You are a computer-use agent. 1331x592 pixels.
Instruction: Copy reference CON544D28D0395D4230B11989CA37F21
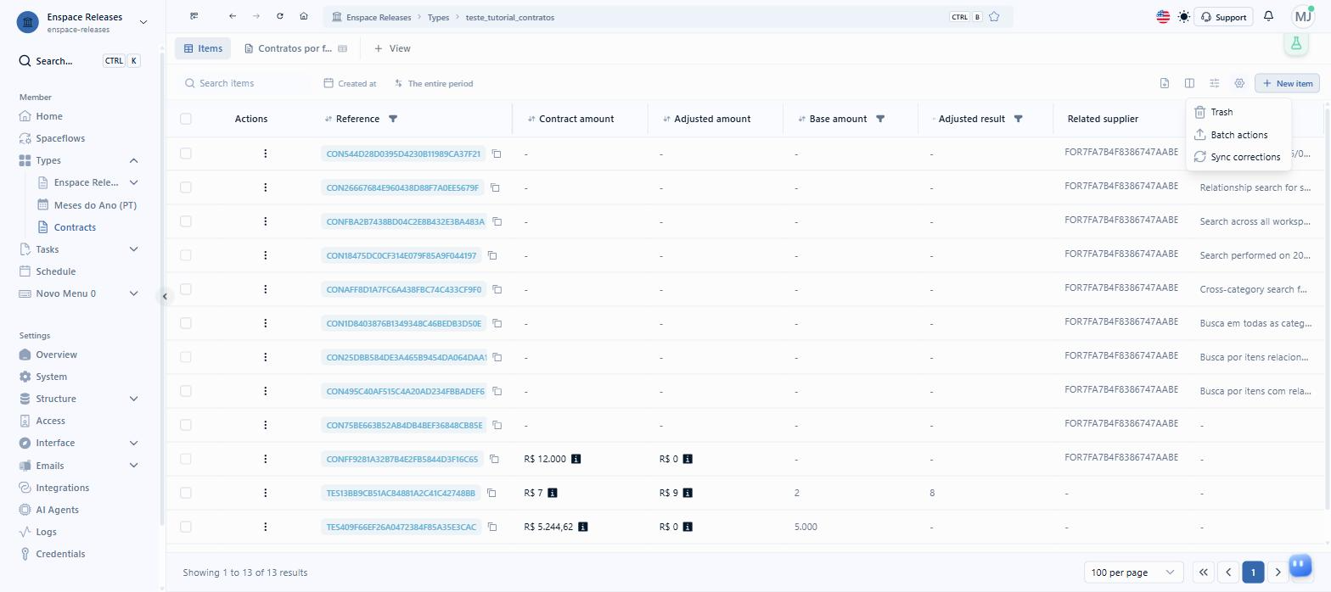(x=497, y=154)
